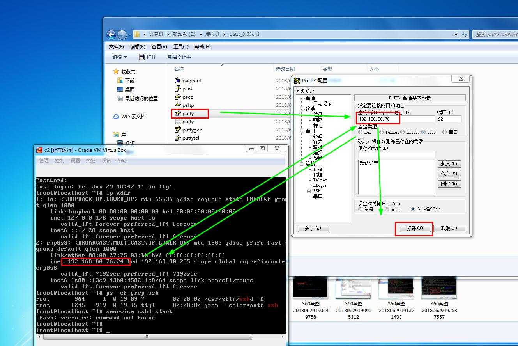
Task: Open 查看(V) menu in Explorer
Action: click(x=159, y=47)
